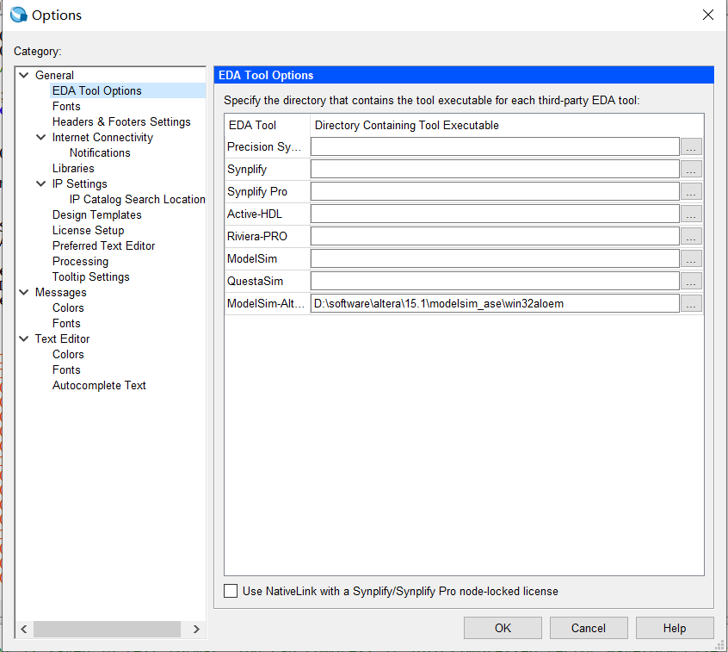Confirm changes with the OK button
Viewport: 728px width, 652px height.
point(503,627)
